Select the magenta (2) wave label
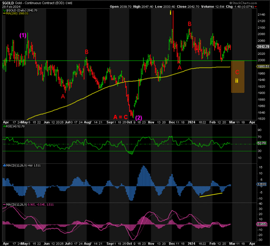Viewport: 270px width, 246px height. point(139,117)
